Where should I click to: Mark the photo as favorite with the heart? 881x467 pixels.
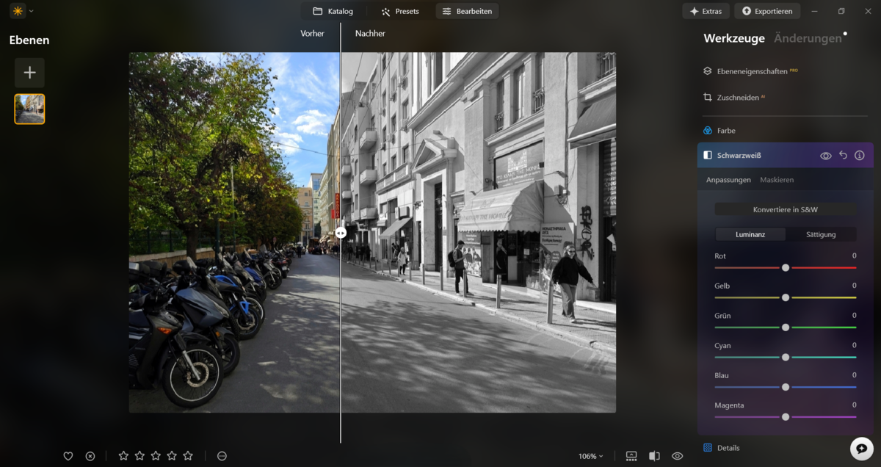tap(68, 455)
